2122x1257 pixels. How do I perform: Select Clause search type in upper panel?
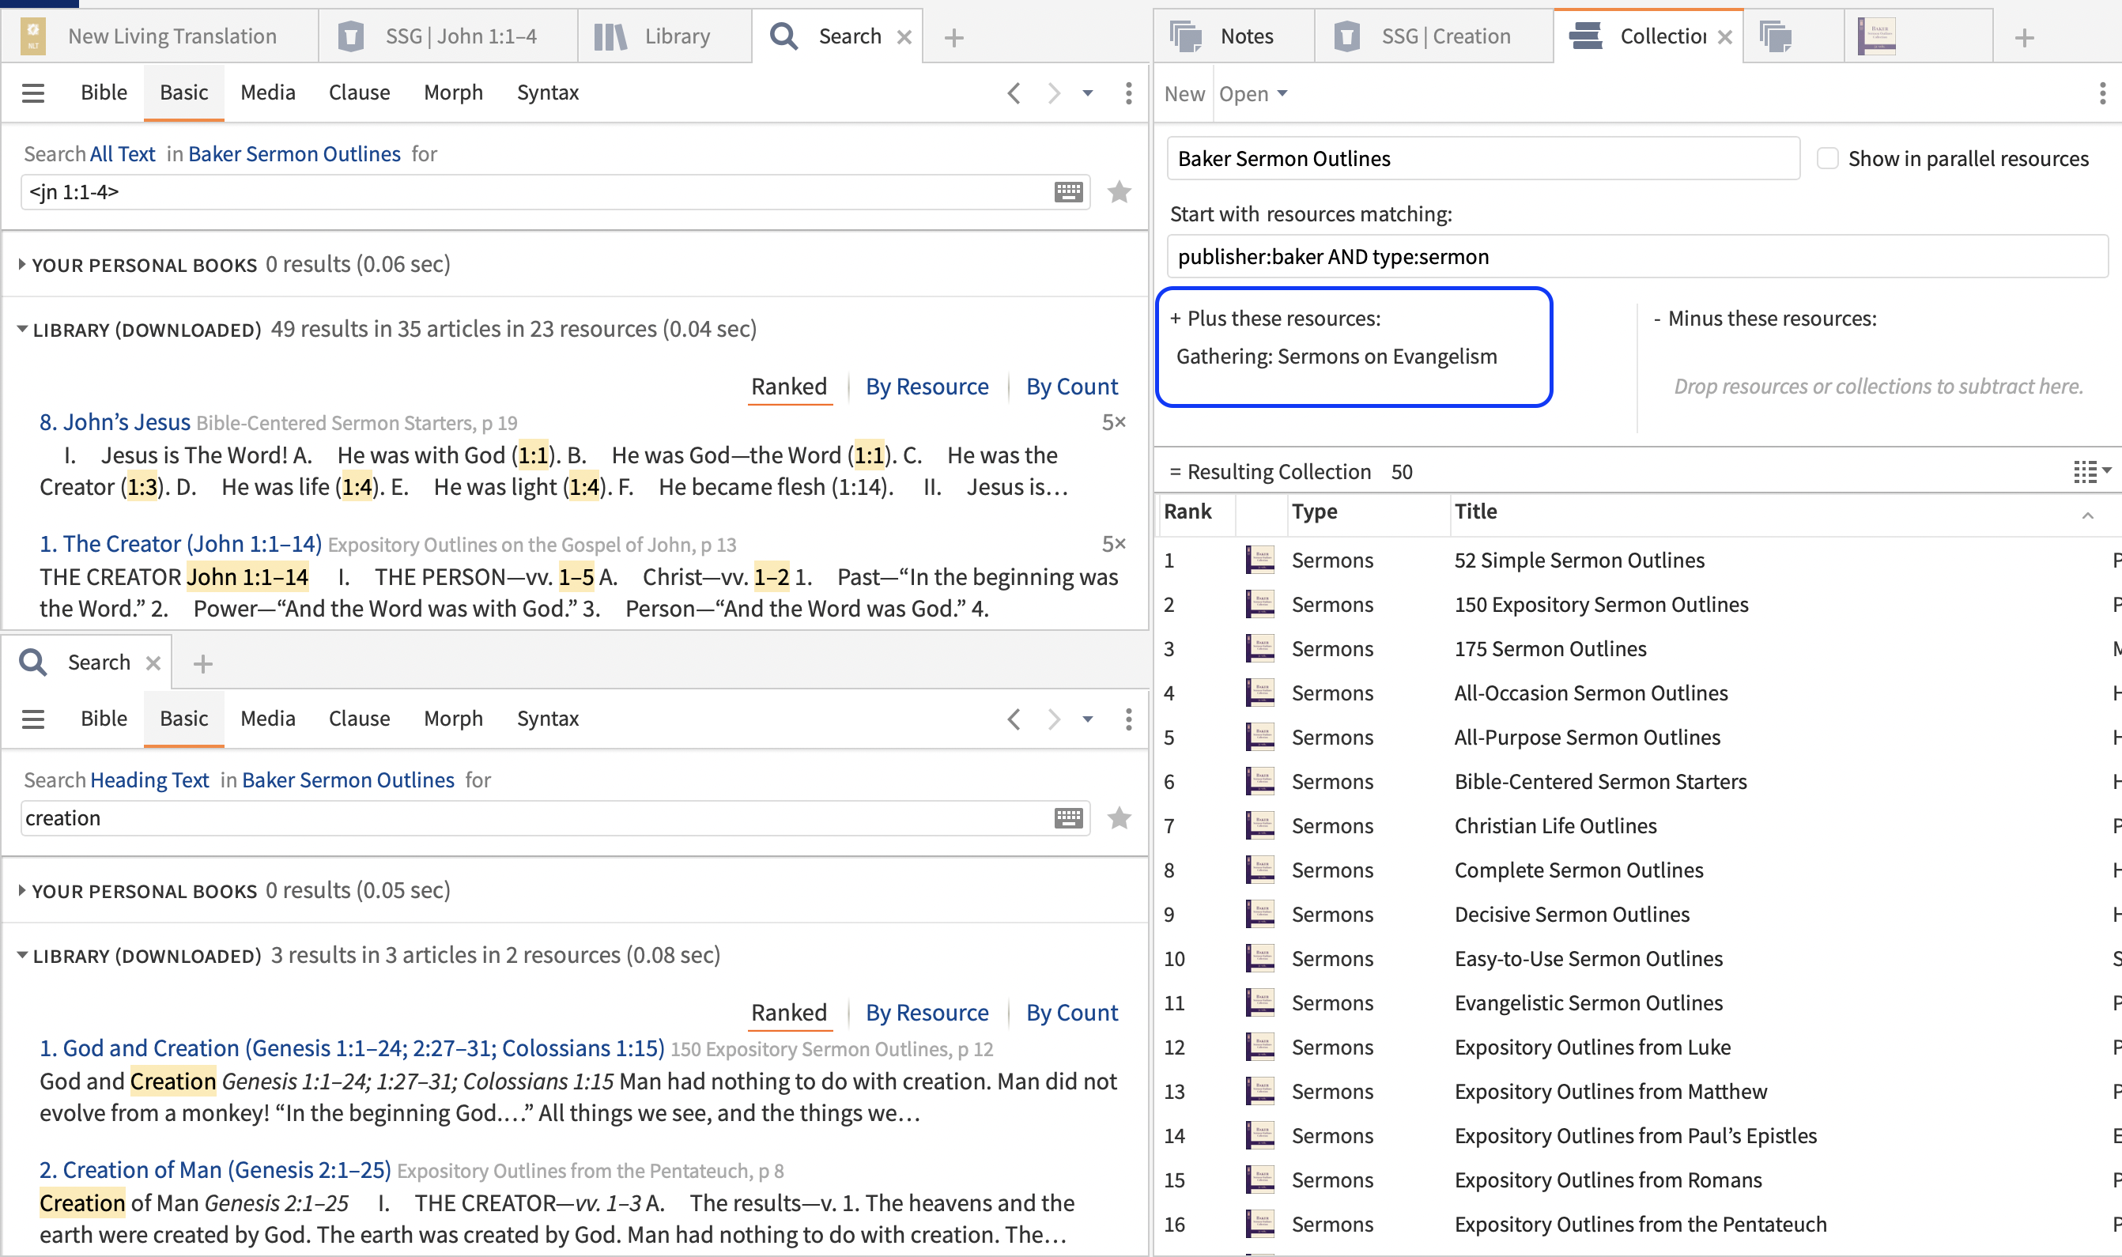359,92
